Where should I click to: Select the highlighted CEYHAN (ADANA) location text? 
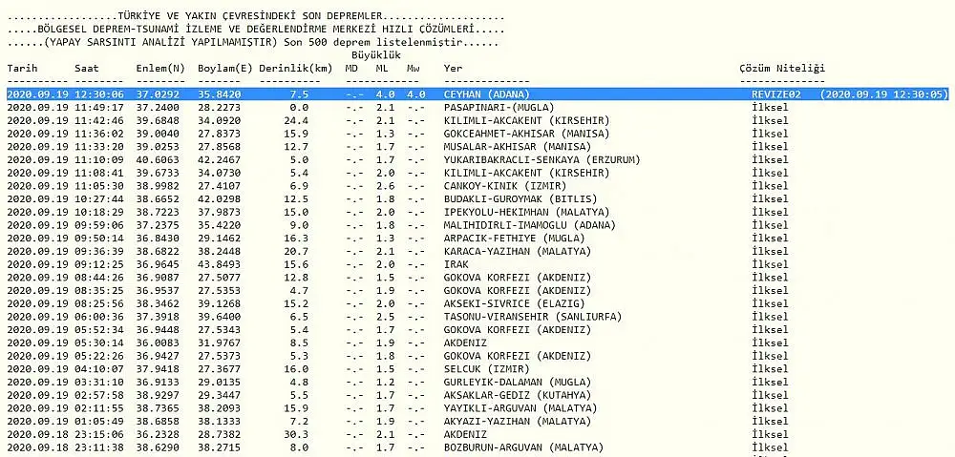point(487,94)
